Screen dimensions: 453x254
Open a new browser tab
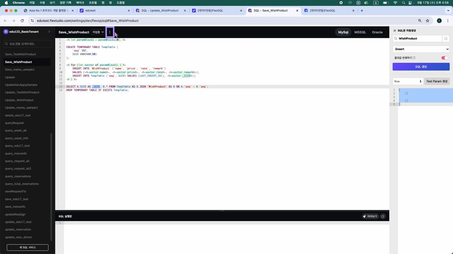362,11
